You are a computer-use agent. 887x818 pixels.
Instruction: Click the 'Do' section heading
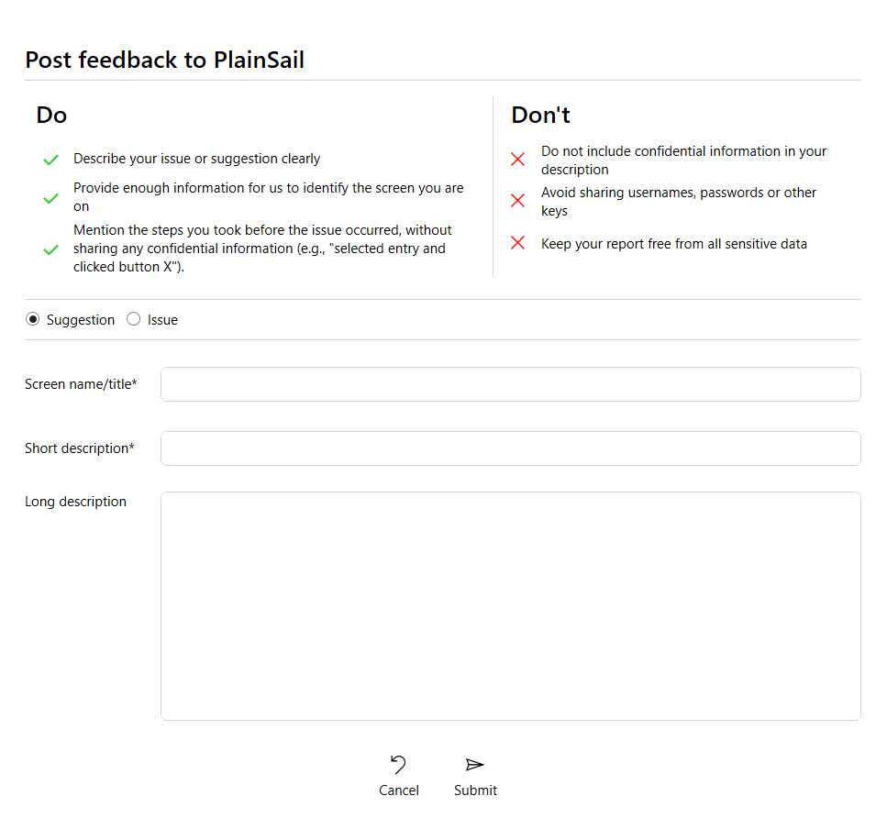(x=51, y=115)
